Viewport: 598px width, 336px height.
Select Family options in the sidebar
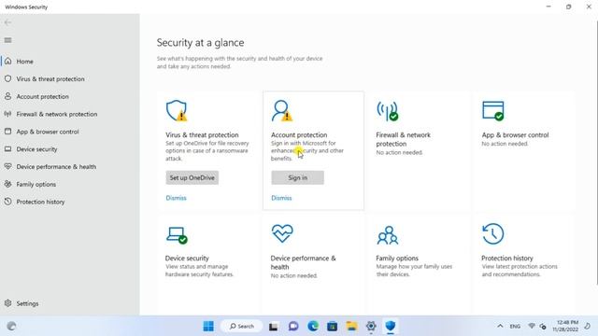click(x=36, y=184)
